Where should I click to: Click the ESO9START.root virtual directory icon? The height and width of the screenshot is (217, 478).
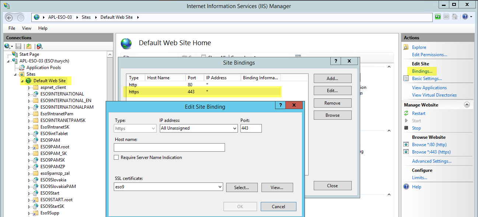coord(36,200)
